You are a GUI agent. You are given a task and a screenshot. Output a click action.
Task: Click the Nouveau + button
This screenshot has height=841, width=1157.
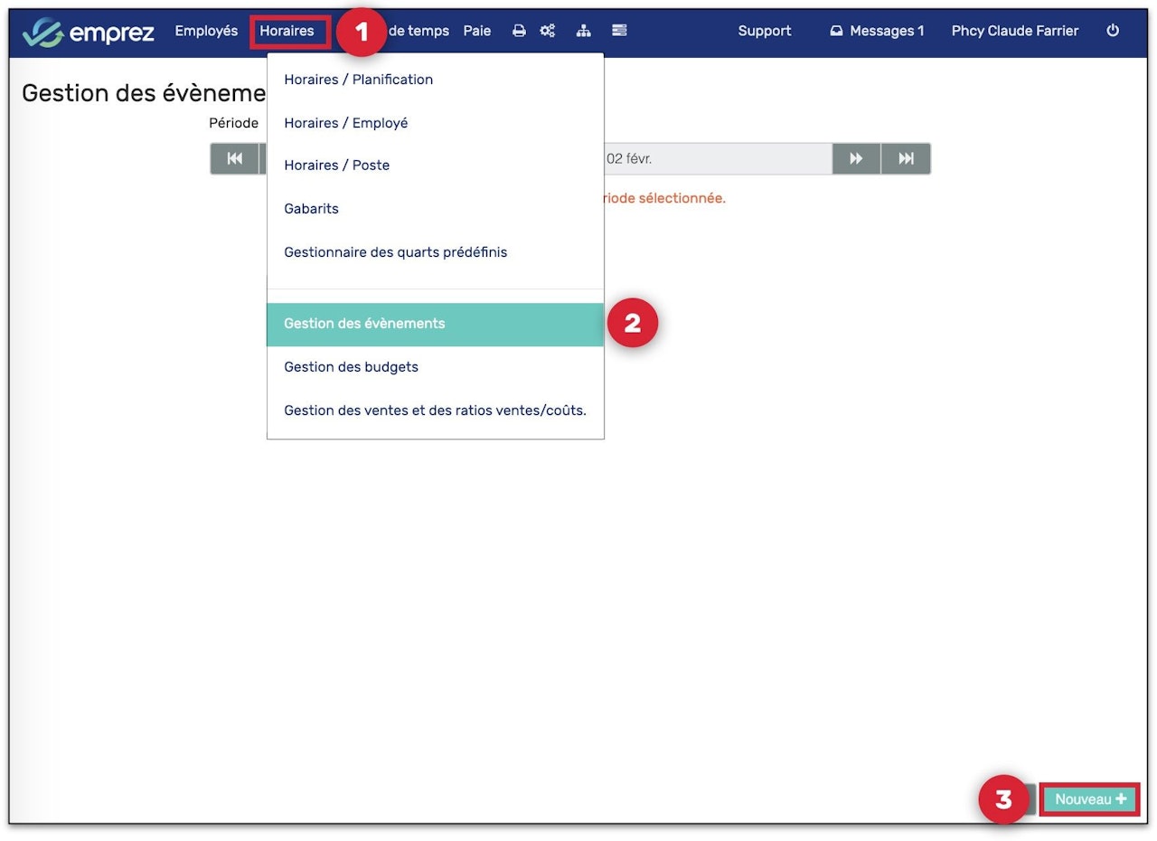click(1090, 799)
